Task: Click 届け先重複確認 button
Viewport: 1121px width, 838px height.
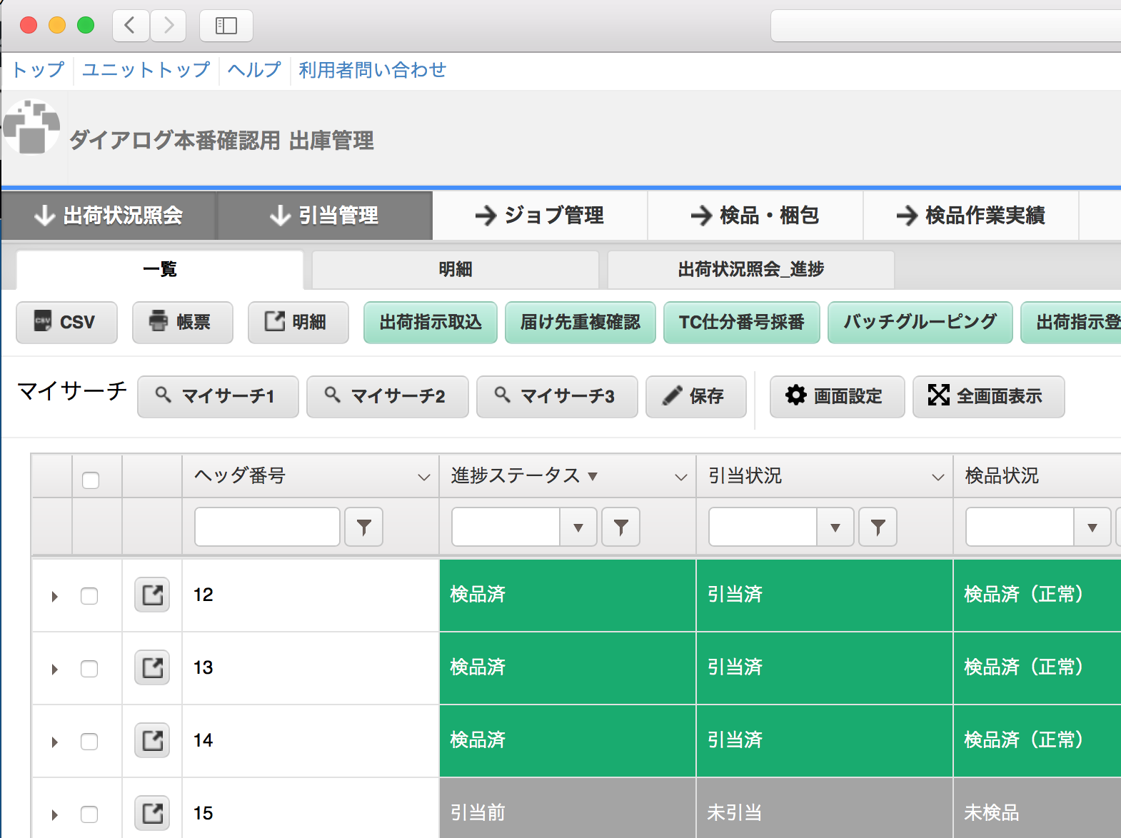Action: 580,323
